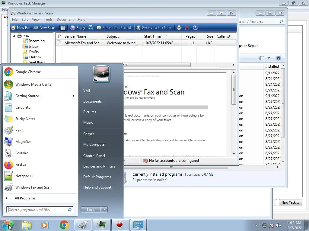309x231 pixels.
Task: Select the Outbox folder
Action: click(x=32, y=57)
